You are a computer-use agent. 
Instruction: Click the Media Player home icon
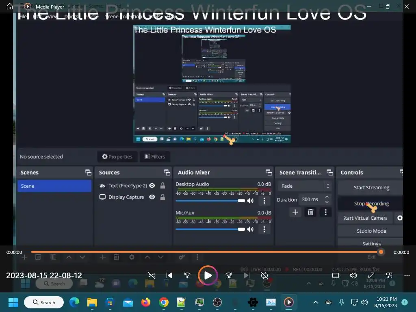pyautogui.click(x=10, y=6)
